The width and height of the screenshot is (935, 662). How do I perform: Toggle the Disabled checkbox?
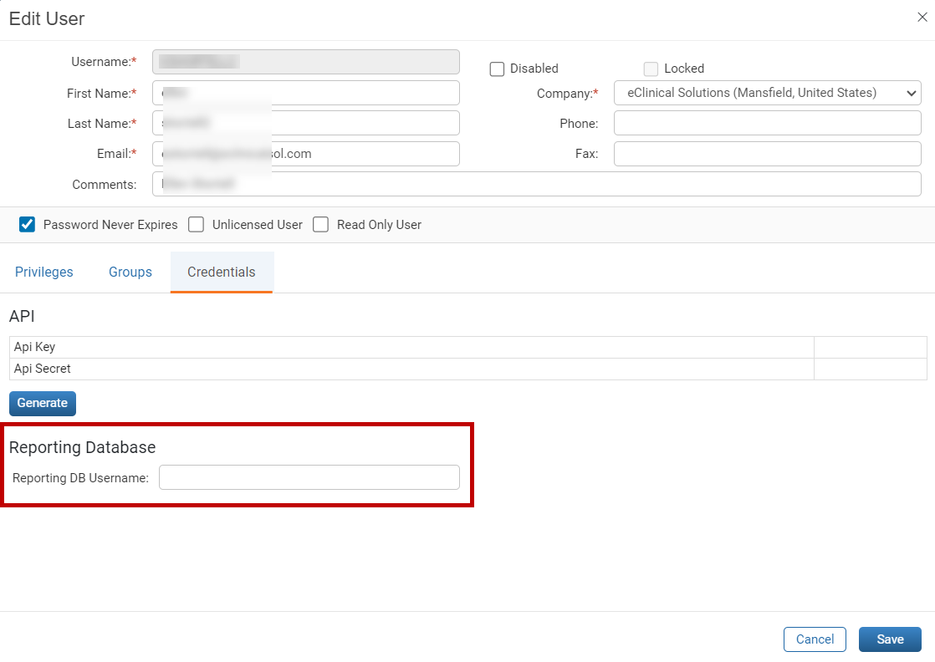coord(497,69)
